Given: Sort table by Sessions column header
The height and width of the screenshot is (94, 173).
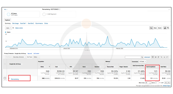Looking at the screenshot, I should (97, 67).
